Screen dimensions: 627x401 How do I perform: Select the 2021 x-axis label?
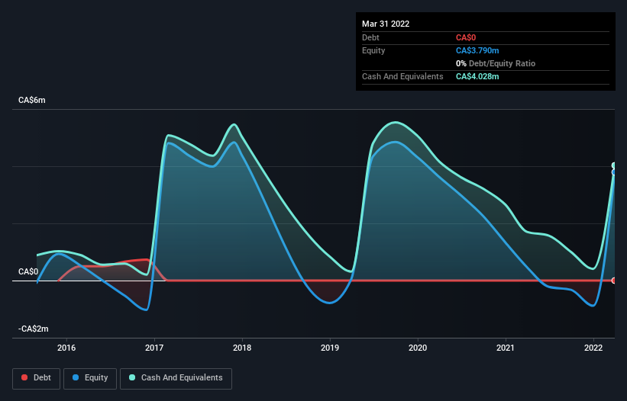point(506,348)
